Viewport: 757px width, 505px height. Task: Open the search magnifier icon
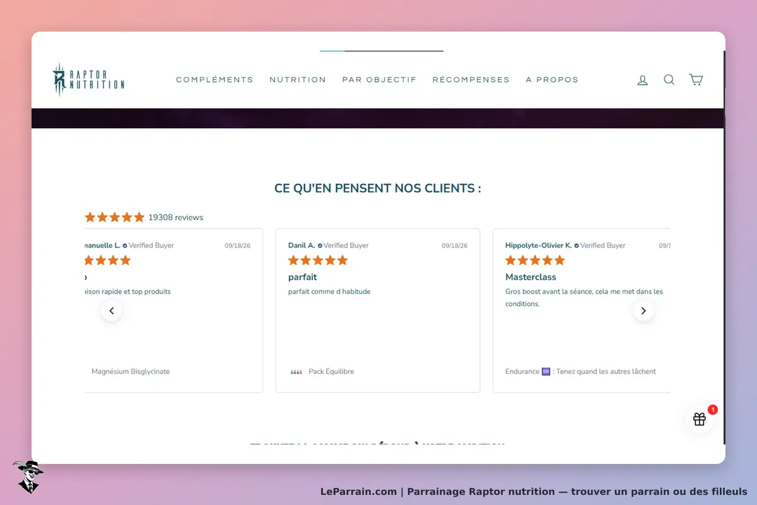(x=669, y=80)
